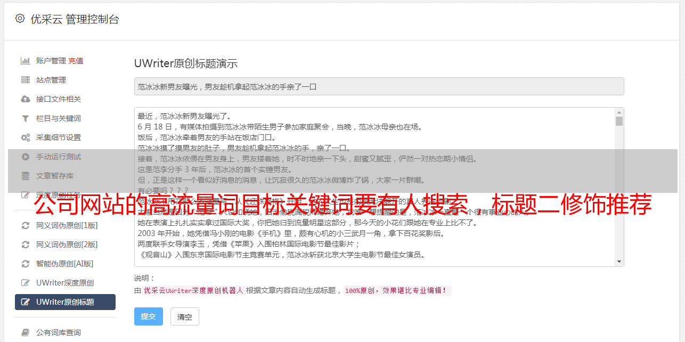The width and height of the screenshot is (685, 342).
Task: Click the cloud upload icon beside 接口文件相关
Action: [x=25, y=99]
